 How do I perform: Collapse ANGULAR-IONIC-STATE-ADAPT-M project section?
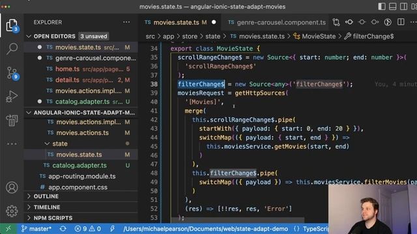click(29, 112)
